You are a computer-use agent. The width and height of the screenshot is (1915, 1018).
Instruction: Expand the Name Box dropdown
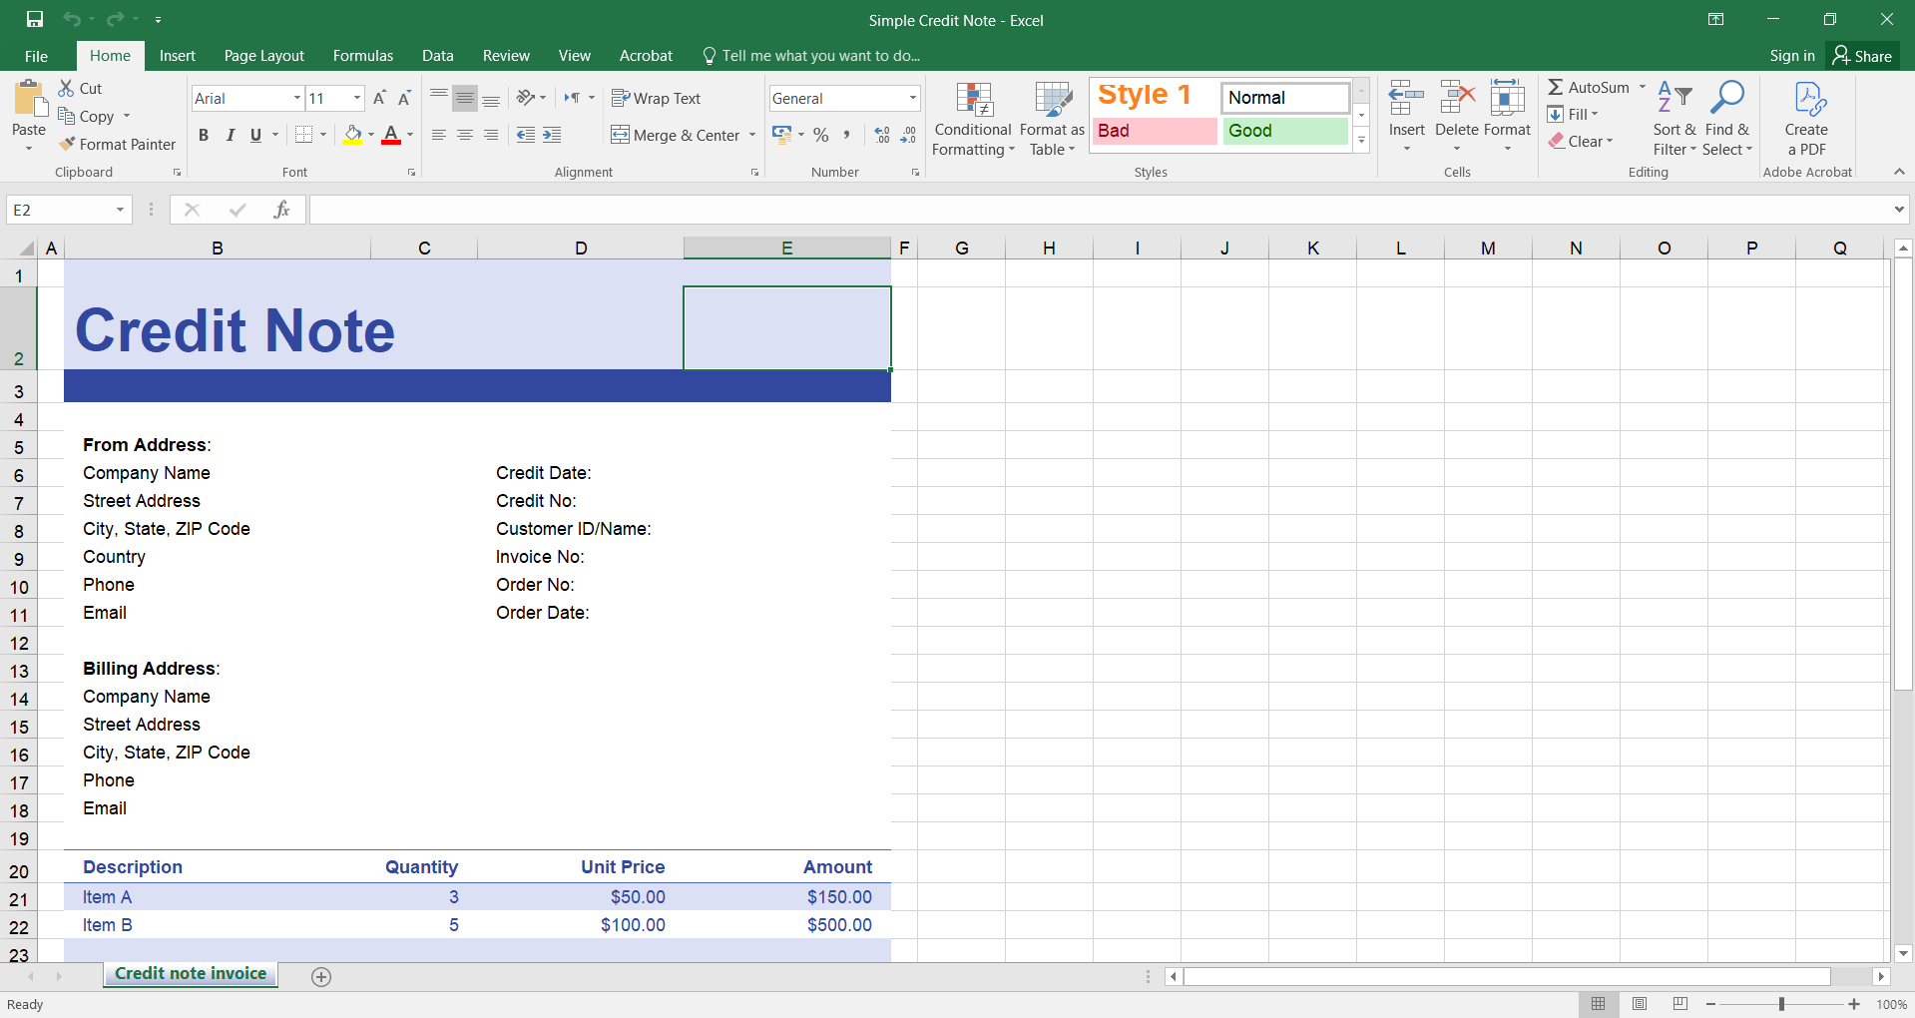(x=120, y=210)
